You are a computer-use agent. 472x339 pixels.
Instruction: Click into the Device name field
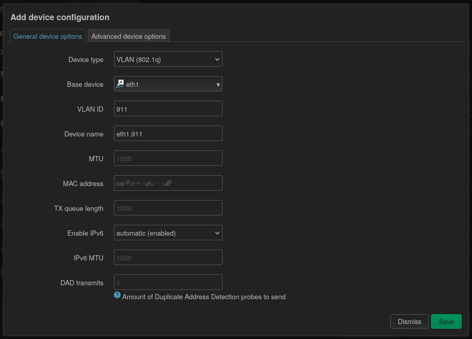(x=168, y=134)
